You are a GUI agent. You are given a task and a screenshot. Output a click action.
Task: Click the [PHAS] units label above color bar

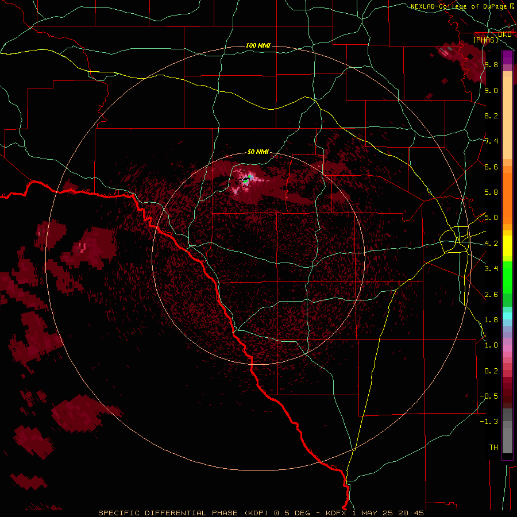[485, 40]
